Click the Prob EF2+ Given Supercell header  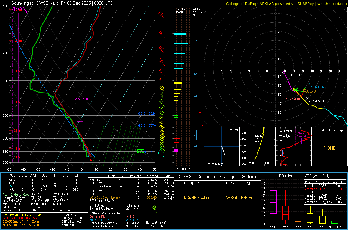coord(323,182)
